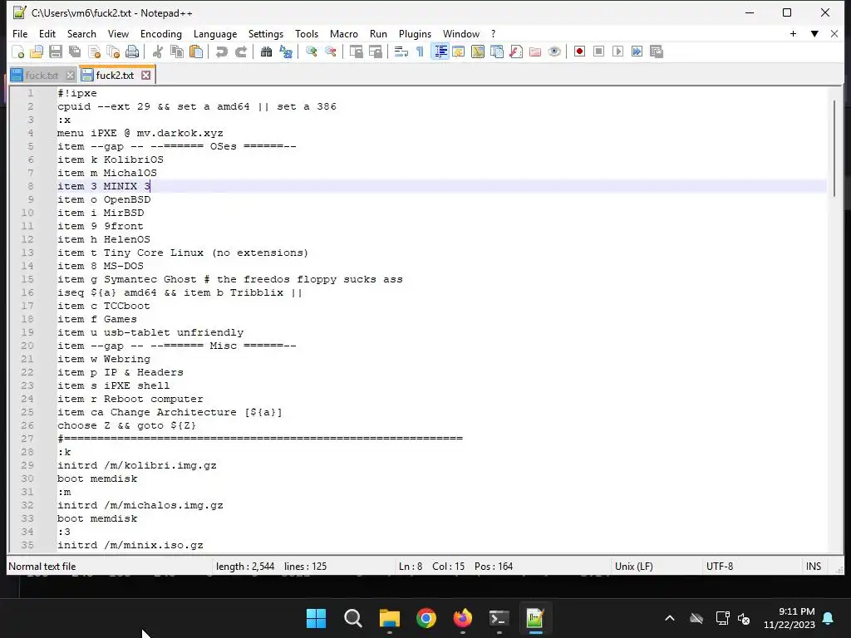Click the Open file toolbar icon
Screen dimensions: 851x638
click(x=37, y=52)
